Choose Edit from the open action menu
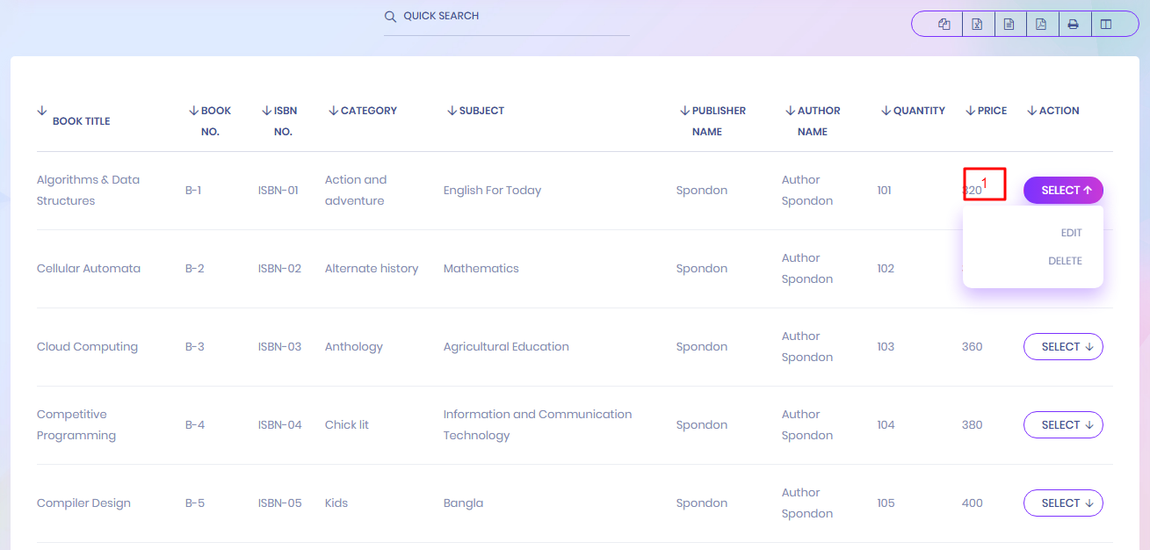Screen dimensions: 1150x550 tap(1071, 233)
